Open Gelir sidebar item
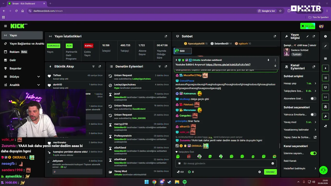The width and height of the screenshot is (331, 186). tap(22, 60)
